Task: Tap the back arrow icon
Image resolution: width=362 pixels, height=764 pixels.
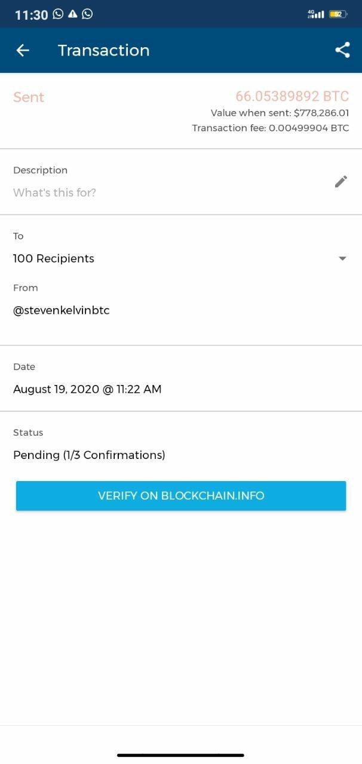Action: click(23, 50)
